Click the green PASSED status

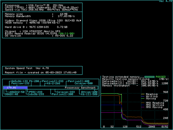[x=161, y=77]
